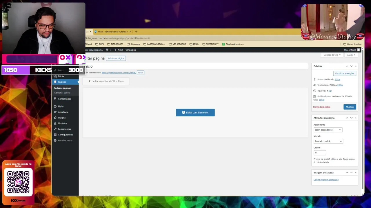Click the left arrow in Voltar ao editor
Image resolution: width=371 pixels, height=208 pixels.
click(90, 81)
